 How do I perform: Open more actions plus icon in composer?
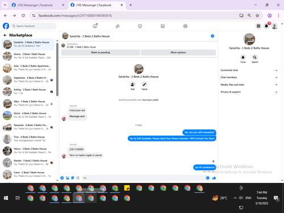(x=62, y=178)
